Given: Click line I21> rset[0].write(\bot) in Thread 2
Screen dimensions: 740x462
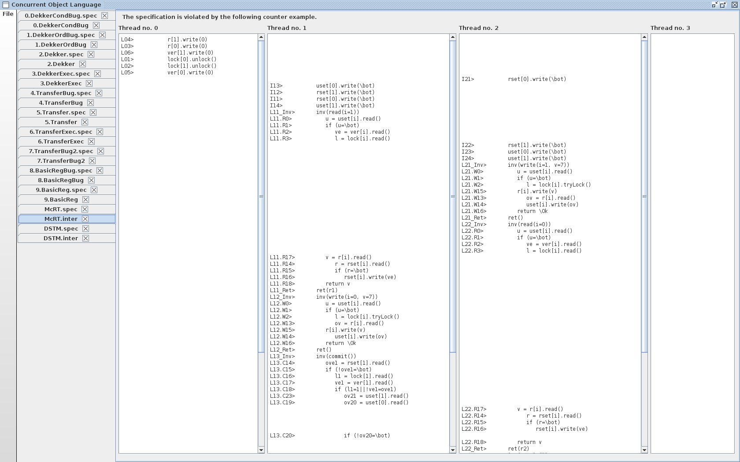Looking at the screenshot, I should click(514, 79).
